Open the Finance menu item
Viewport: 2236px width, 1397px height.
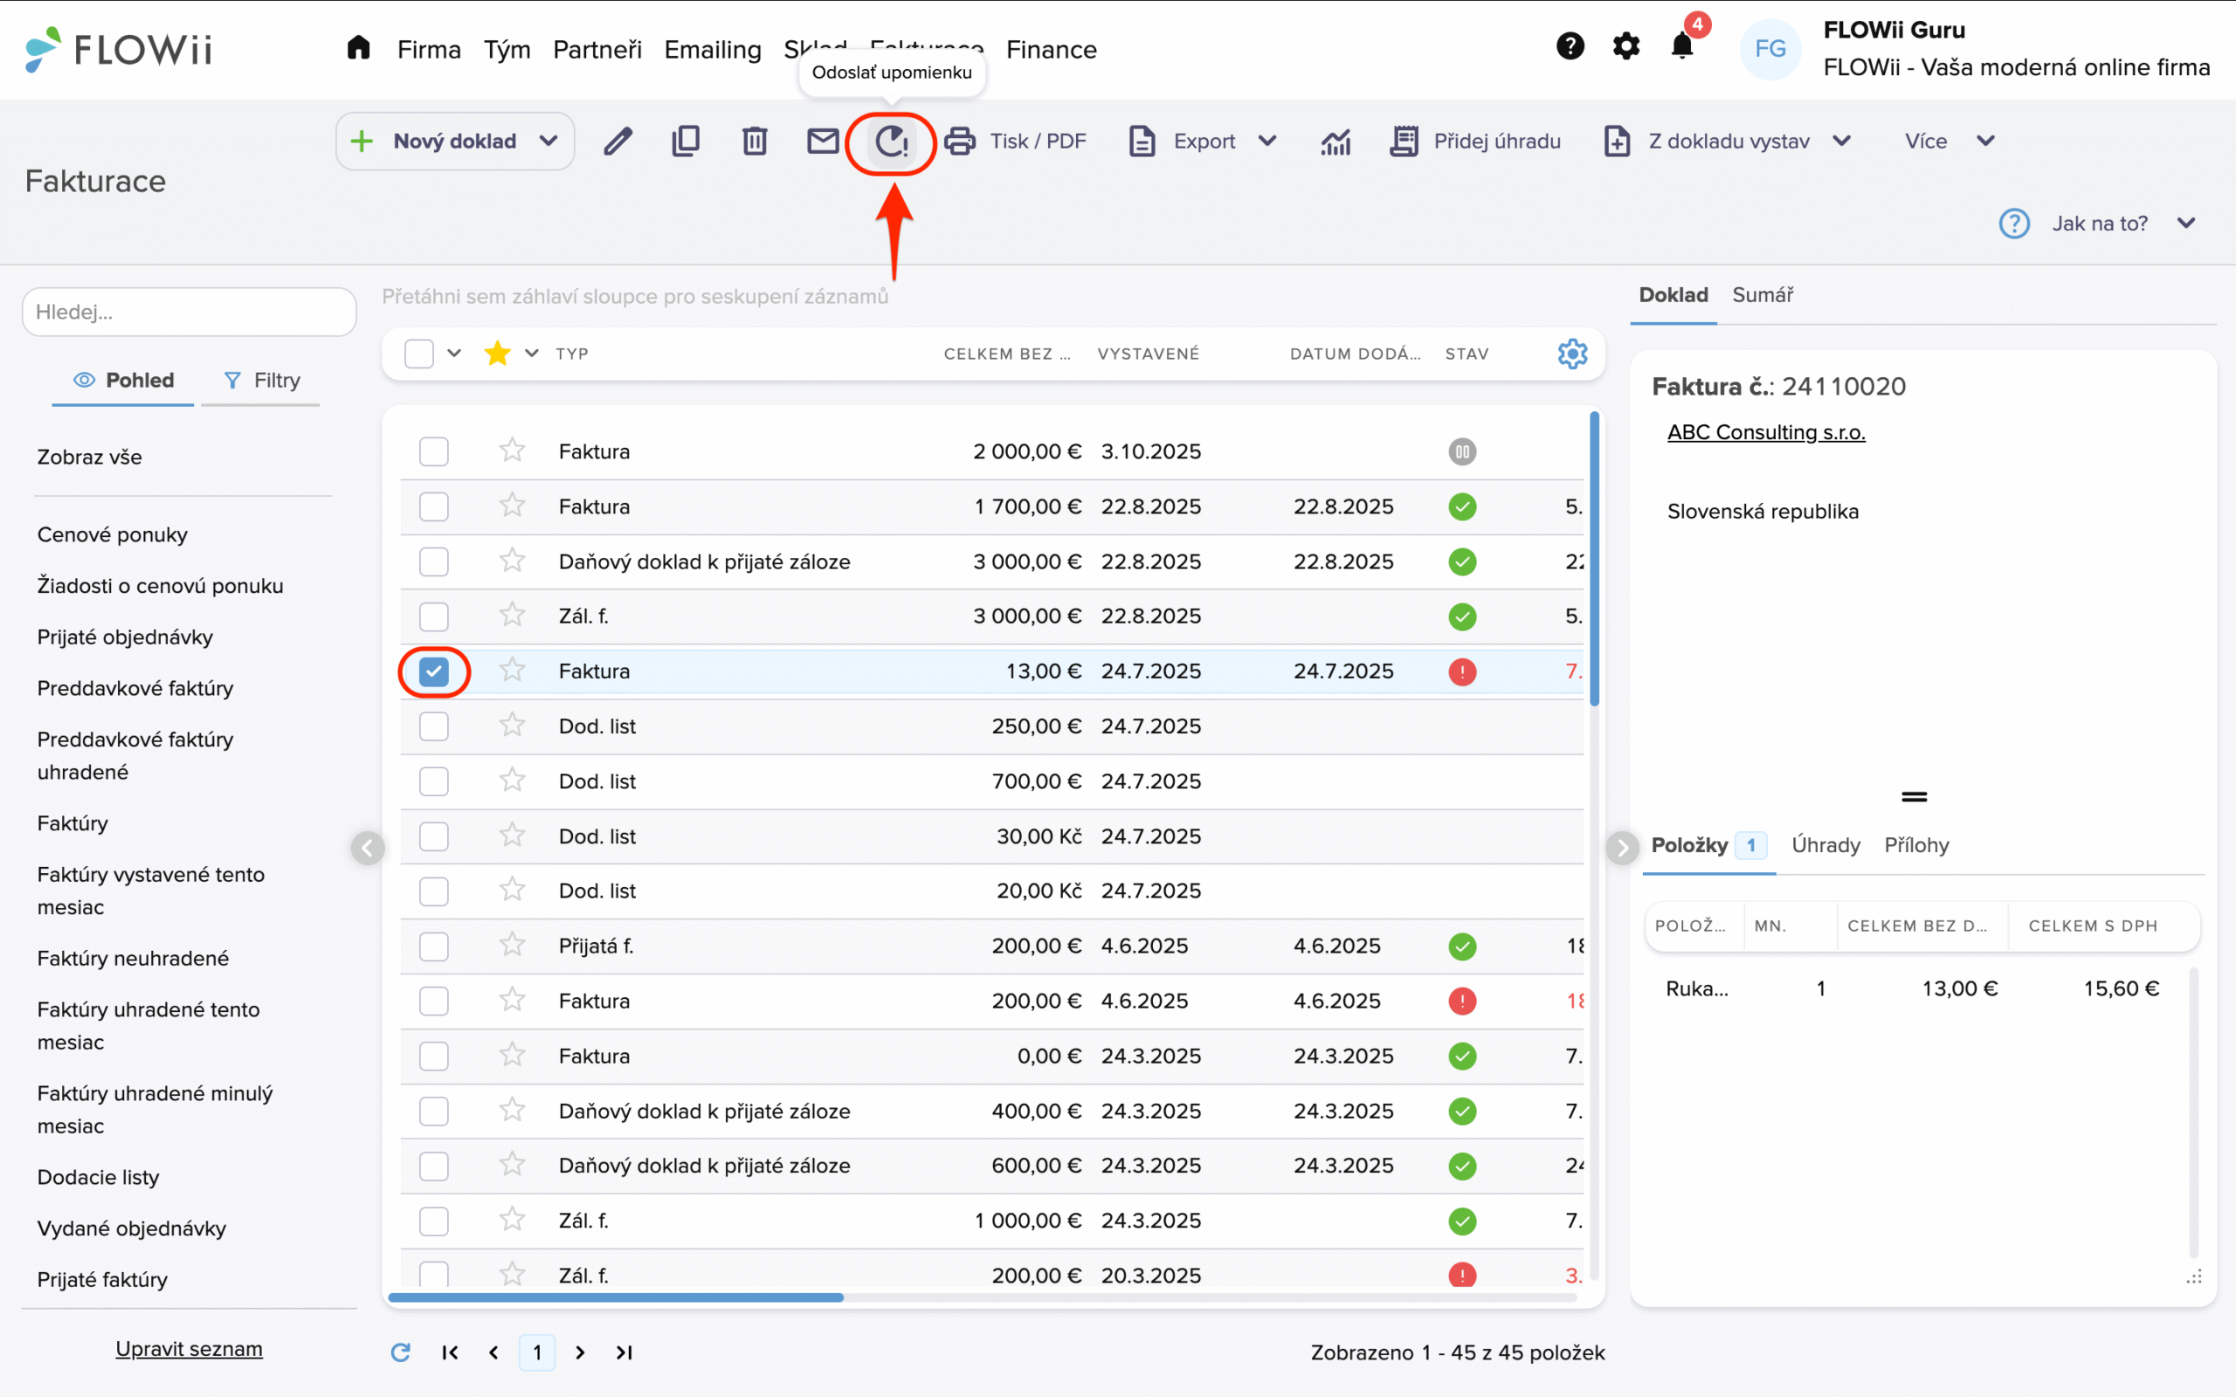pyautogui.click(x=1051, y=50)
